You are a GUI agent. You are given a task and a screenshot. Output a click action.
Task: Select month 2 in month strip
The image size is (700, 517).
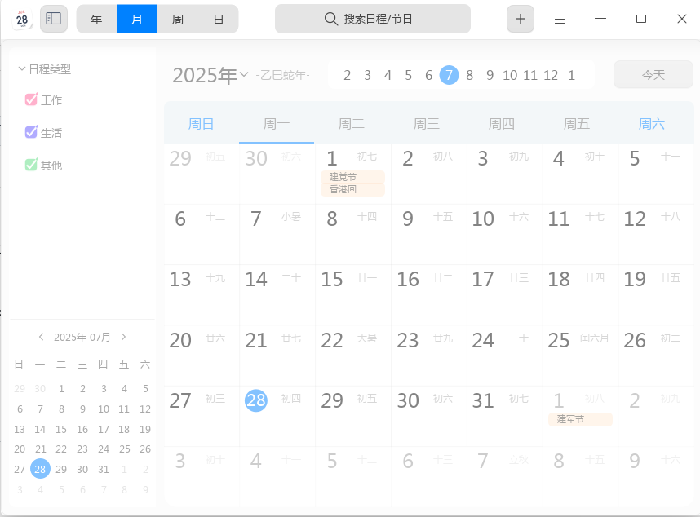[x=347, y=75]
